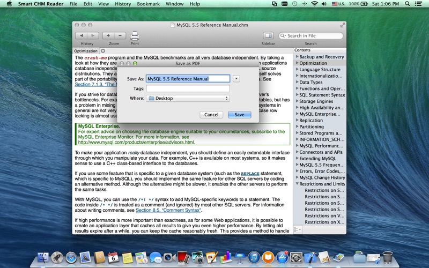429x268 pixels.
Task: Open Calendar in the Dock
Action: 113,258
